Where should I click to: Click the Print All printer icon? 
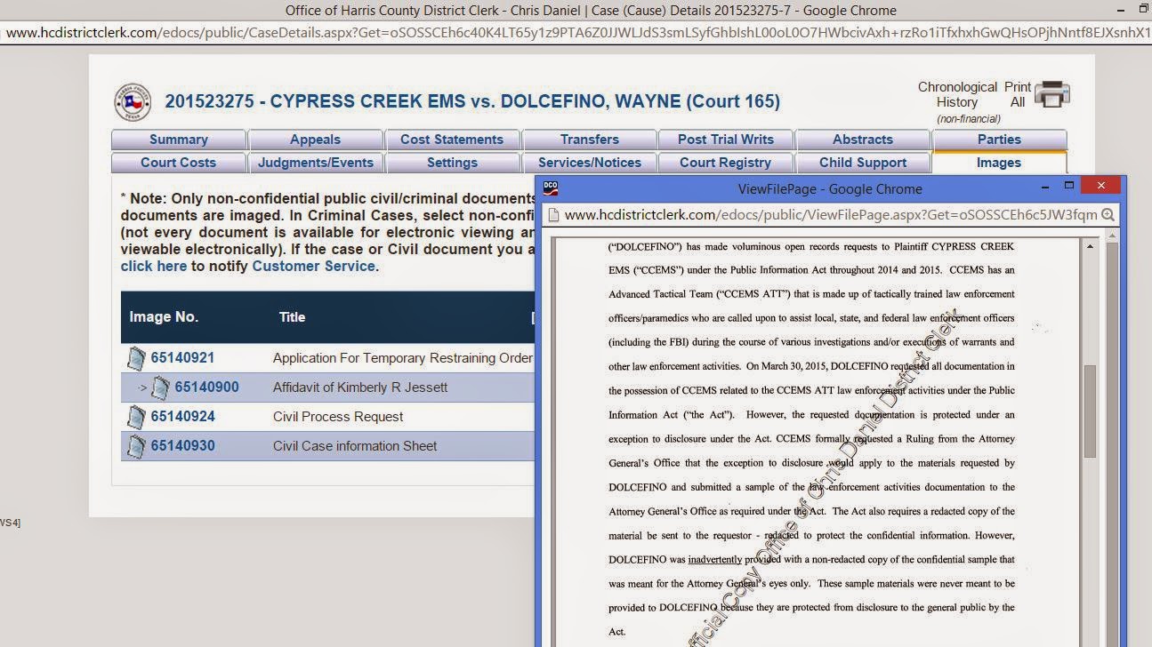1053,93
